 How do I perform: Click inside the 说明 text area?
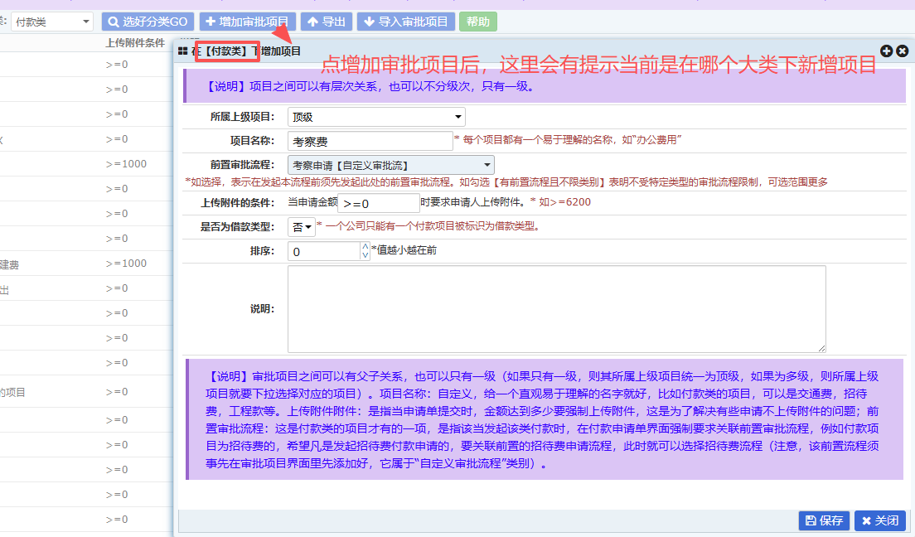pyautogui.click(x=556, y=309)
